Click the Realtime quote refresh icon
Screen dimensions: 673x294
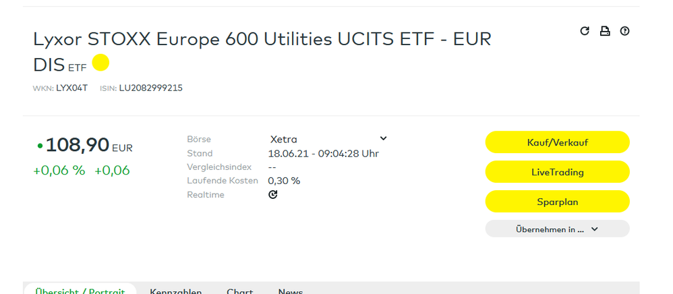(x=272, y=195)
